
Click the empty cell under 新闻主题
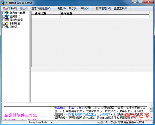tap(105, 17)
